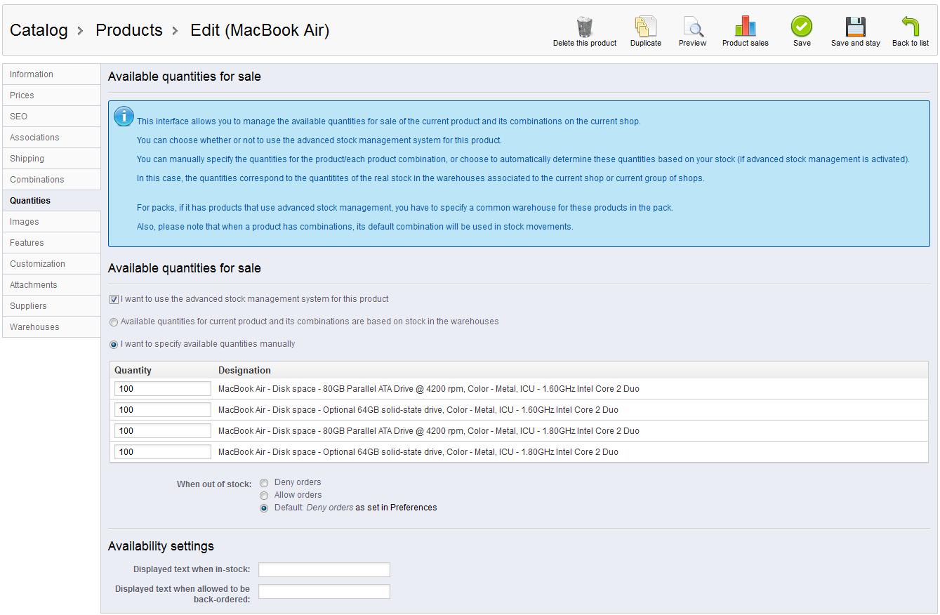Click the Save and stay floppy icon
940x615 pixels.
pos(855,27)
